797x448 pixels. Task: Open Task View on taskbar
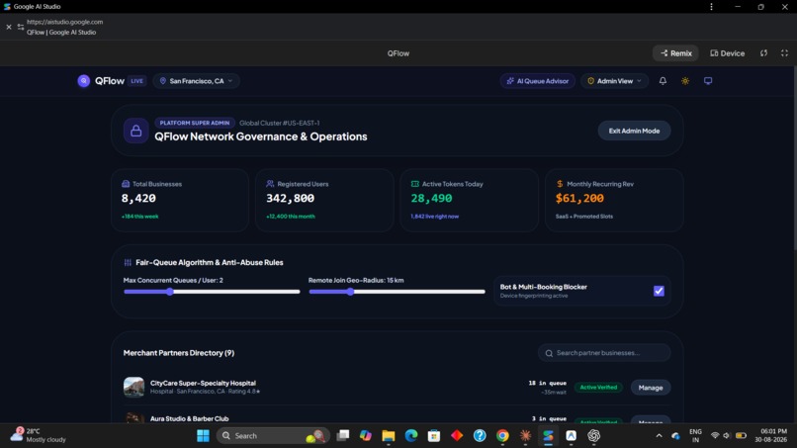[x=343, y=436]
